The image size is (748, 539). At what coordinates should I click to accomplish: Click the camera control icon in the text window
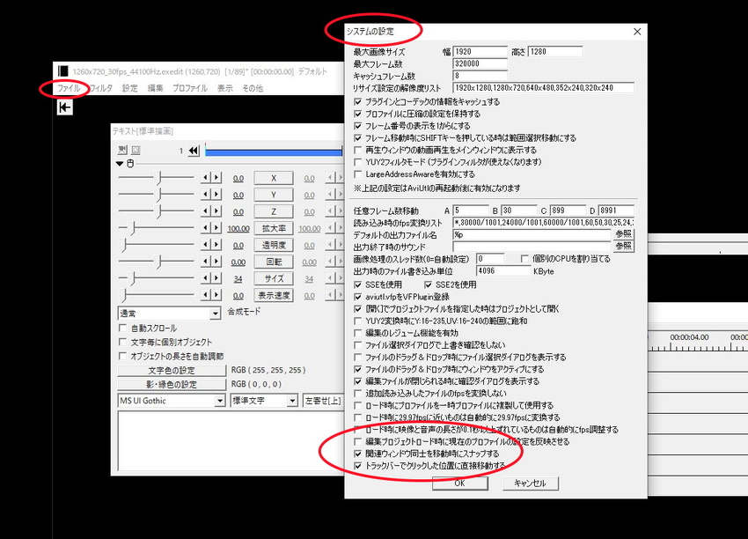click(x=122, y=151)
